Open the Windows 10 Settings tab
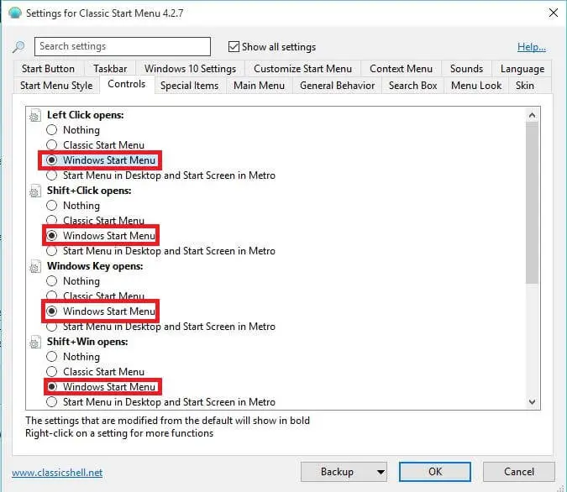 point(190,69)
